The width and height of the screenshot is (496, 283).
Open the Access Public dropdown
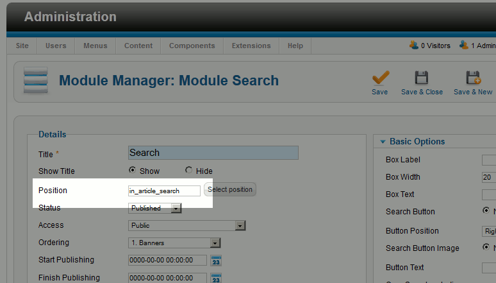coord(187,225)
